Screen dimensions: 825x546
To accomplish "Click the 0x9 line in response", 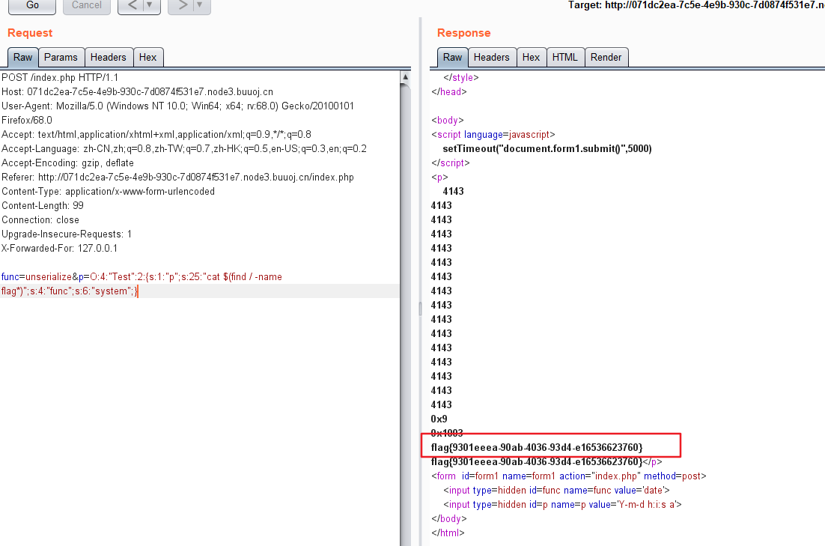I will tap(439, 419).
